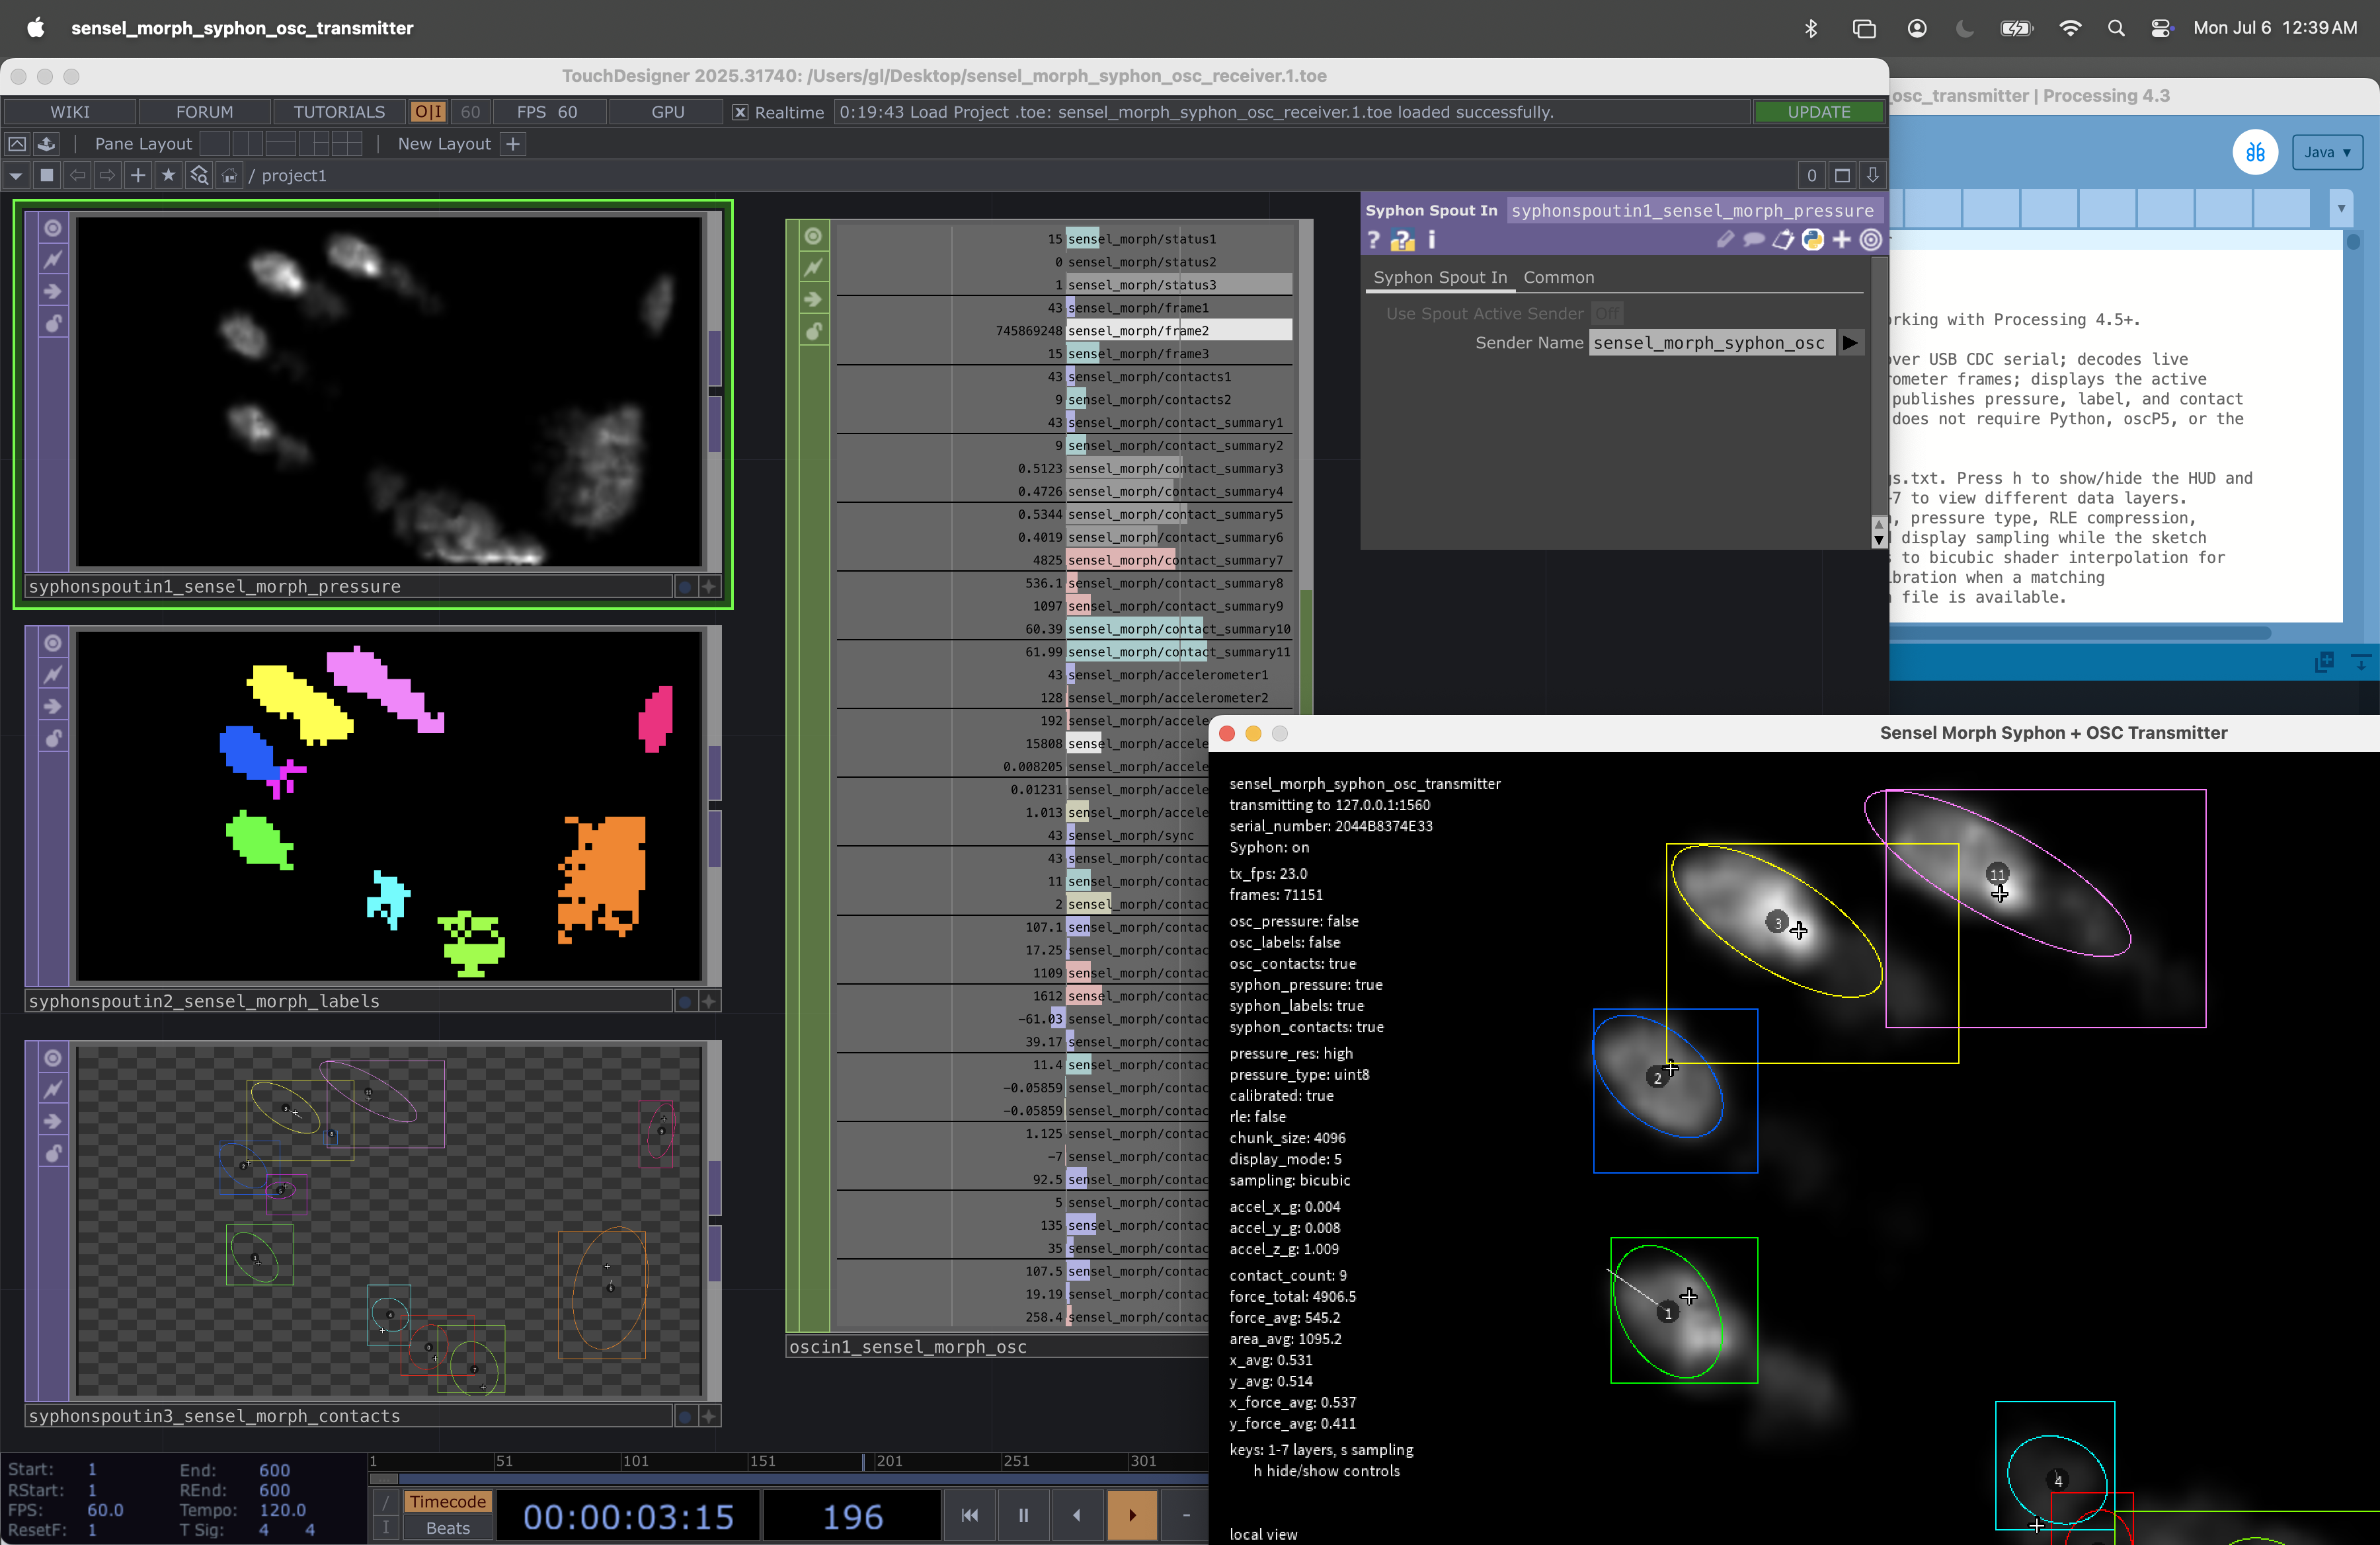2380x1545 pixels.
Task: Open Java mode dropdown in Processing
Action: click(x=2327, y=153)
